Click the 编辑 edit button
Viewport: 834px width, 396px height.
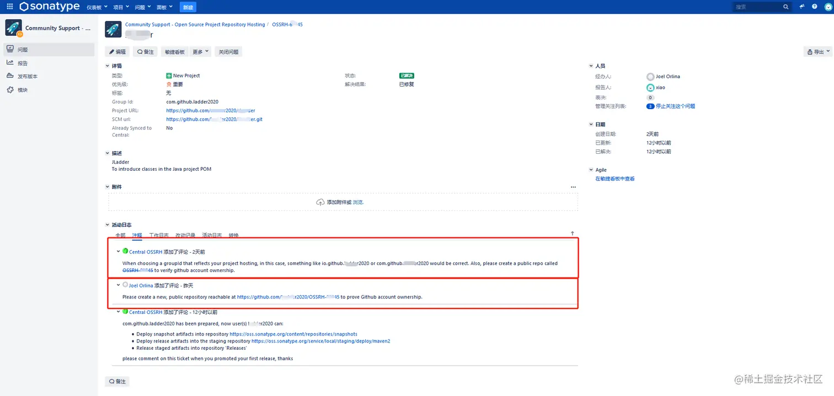(117, 52)
